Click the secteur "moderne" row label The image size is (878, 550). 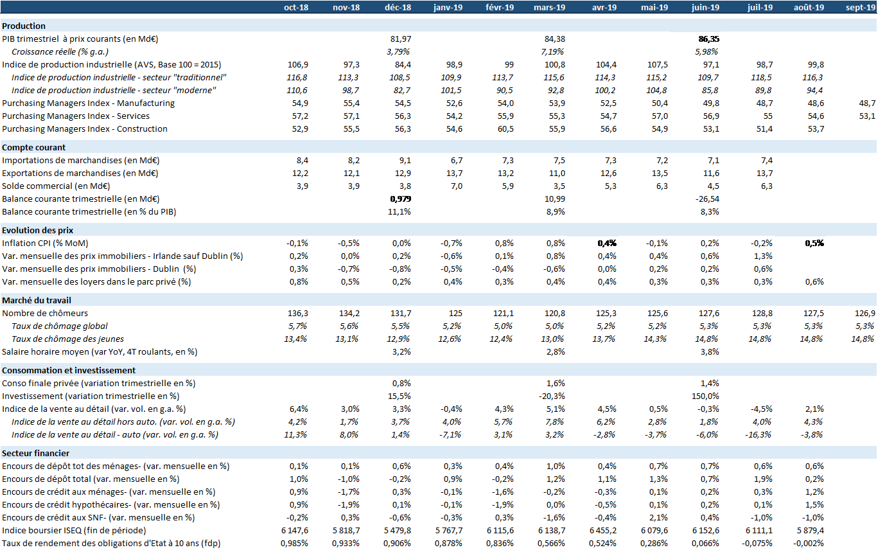[x=114, y=91]
